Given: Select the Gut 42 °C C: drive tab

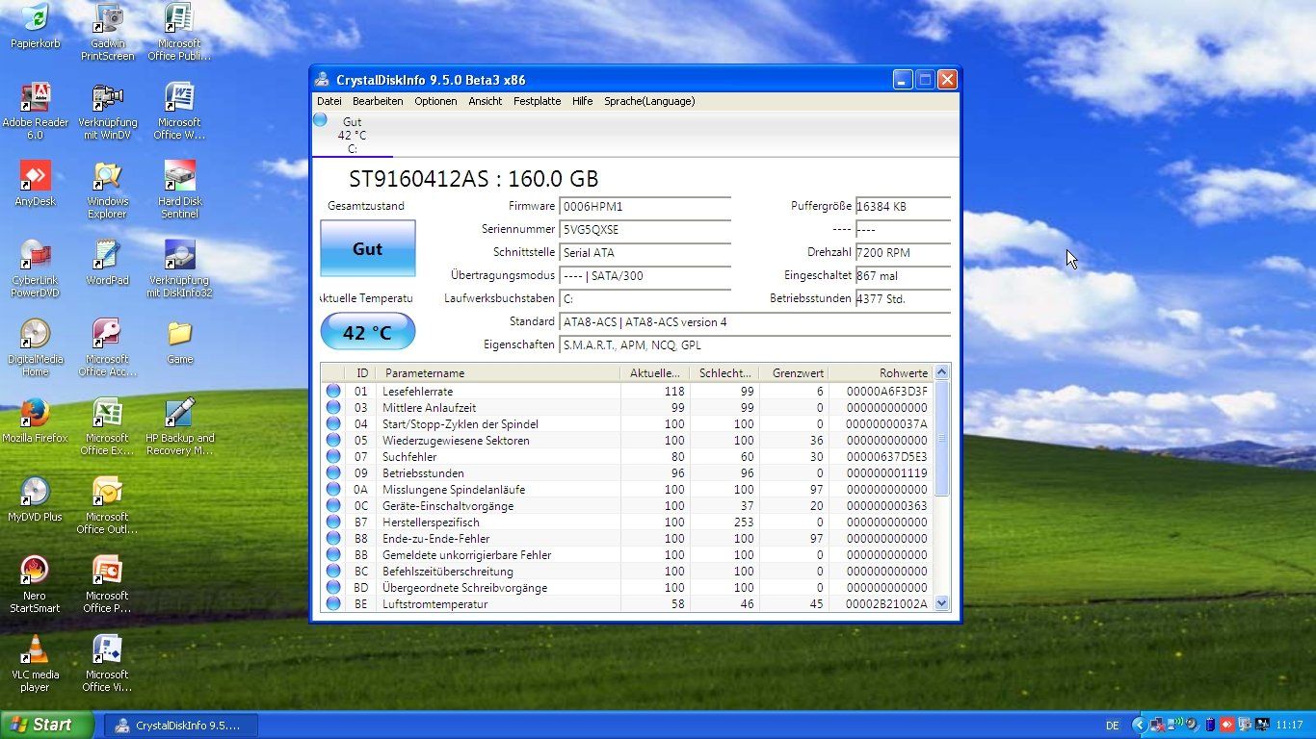Looking at the screenshot, I should pyautogui.click(x=352, y=135).
